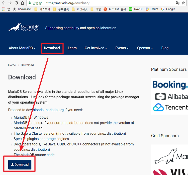Open the 티스토리 bookmark folder
188x175 pixels.
pyautogui.click(x=42, y=9)
